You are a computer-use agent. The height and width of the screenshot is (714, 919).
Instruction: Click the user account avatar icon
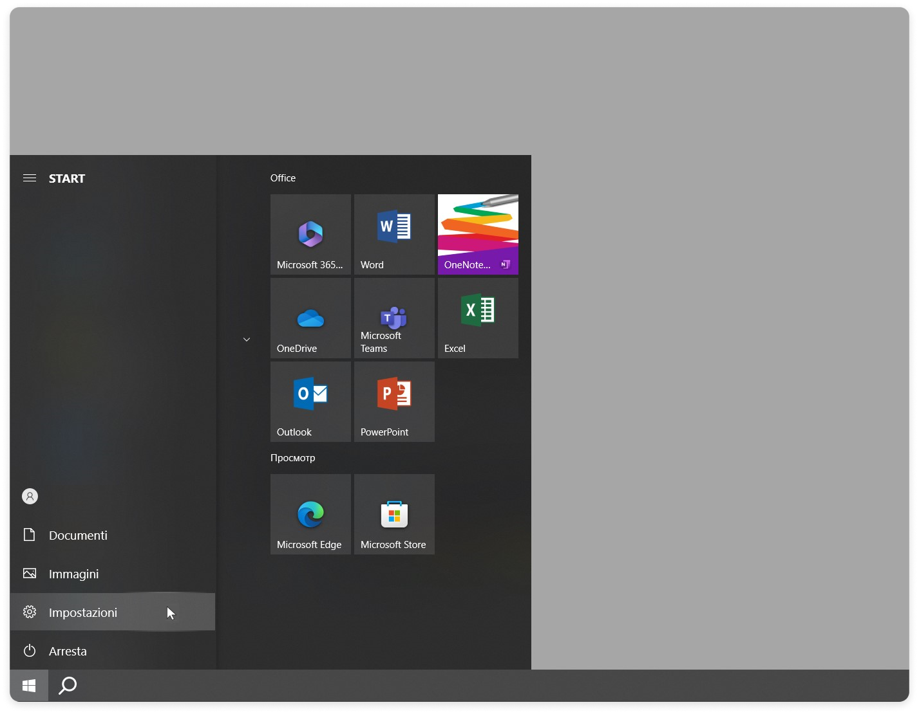point(30,496)
